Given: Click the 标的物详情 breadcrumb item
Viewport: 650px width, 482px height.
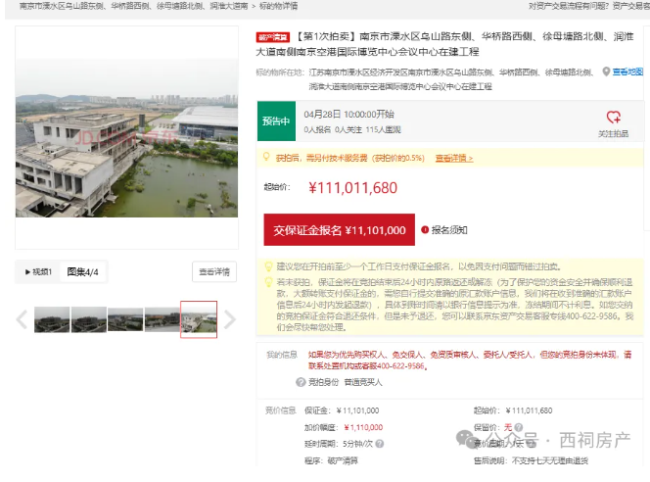Looking at the screenshot, I should (277, 6).
